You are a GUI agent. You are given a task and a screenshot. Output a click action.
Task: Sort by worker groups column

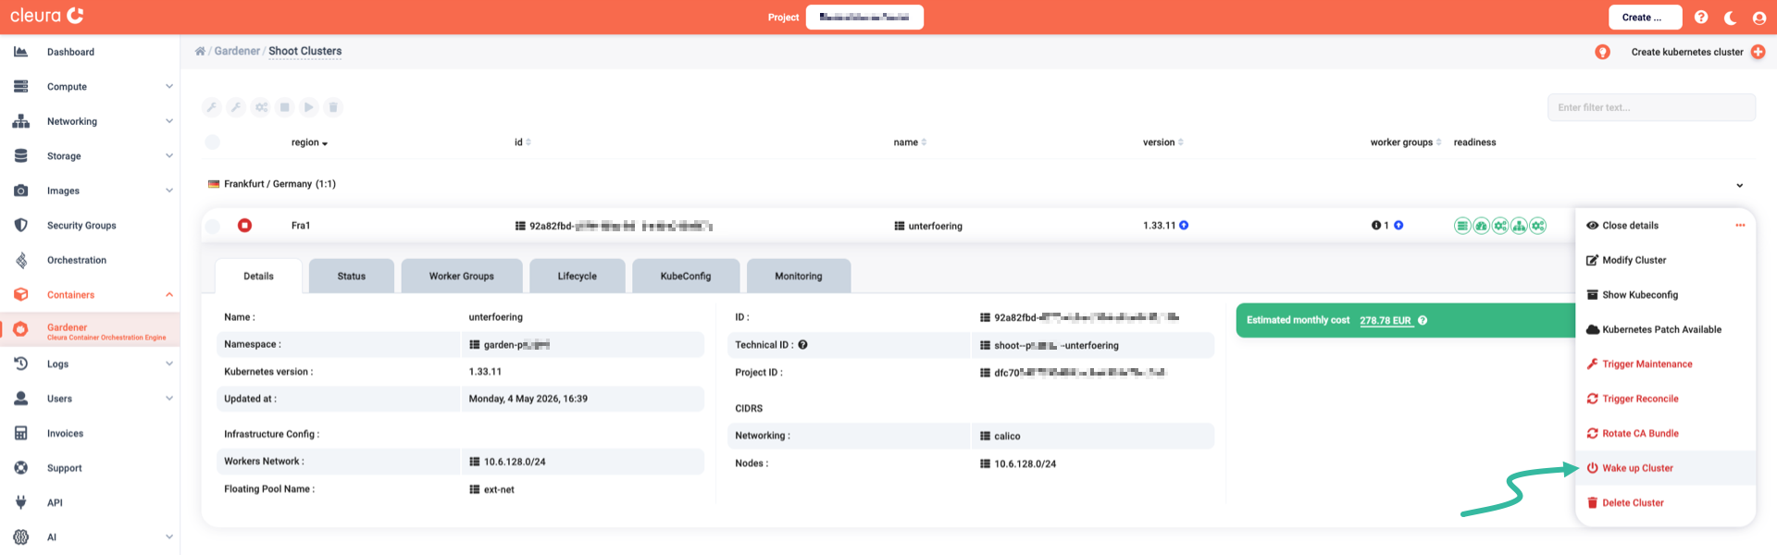pyautogui.click(x=1405, y=142)
